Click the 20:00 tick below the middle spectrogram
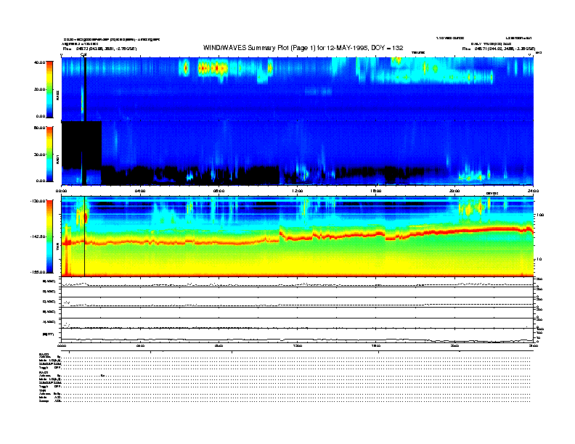575x444 pixels. [x=454, y=191]
